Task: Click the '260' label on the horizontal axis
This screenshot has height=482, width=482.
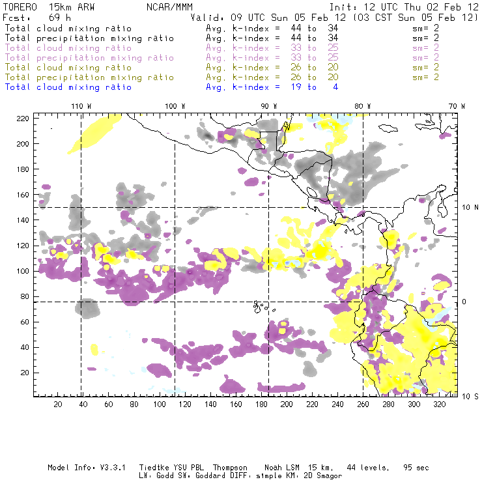Action: coord(363,404)
